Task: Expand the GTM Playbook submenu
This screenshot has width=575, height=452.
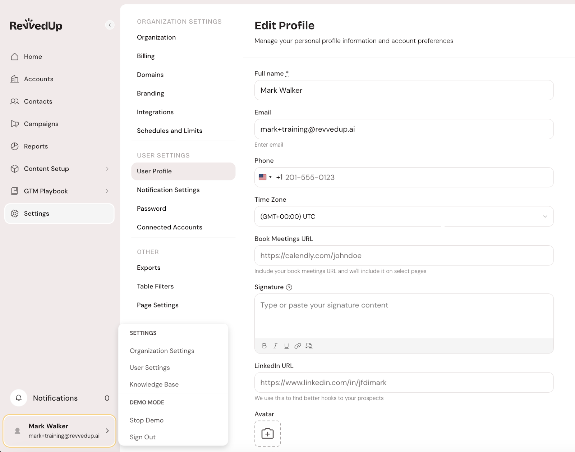Action: [107, 191]
